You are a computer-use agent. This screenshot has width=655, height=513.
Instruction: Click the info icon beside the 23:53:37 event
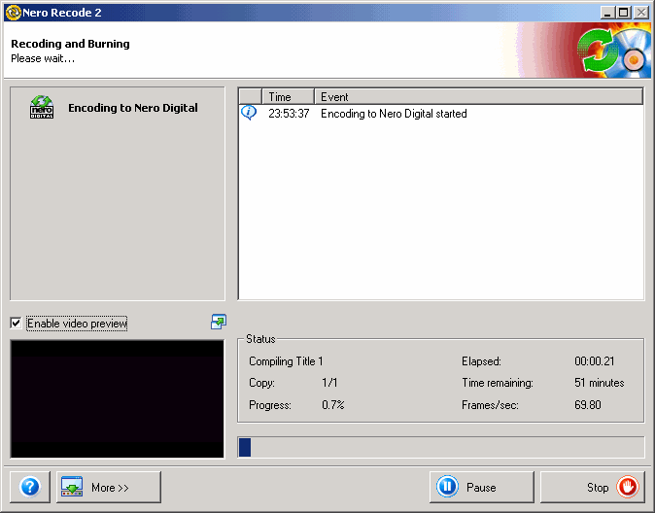pos(249,113)
